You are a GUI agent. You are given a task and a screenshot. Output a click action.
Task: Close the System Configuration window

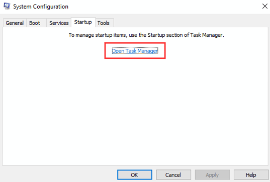point(265,6)
